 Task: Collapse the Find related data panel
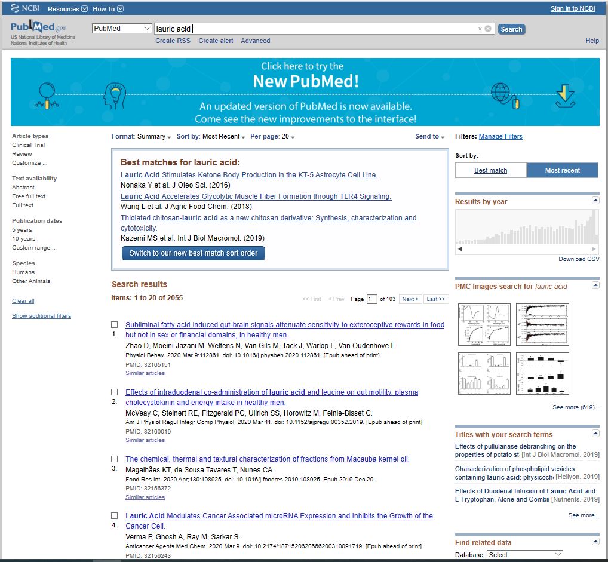pyautogui.click(x=595, y=542)
